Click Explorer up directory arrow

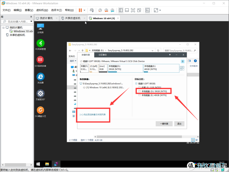point(83,51)
